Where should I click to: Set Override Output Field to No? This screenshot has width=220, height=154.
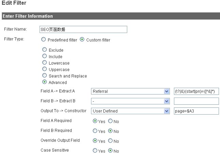click(x=110, y=141)
